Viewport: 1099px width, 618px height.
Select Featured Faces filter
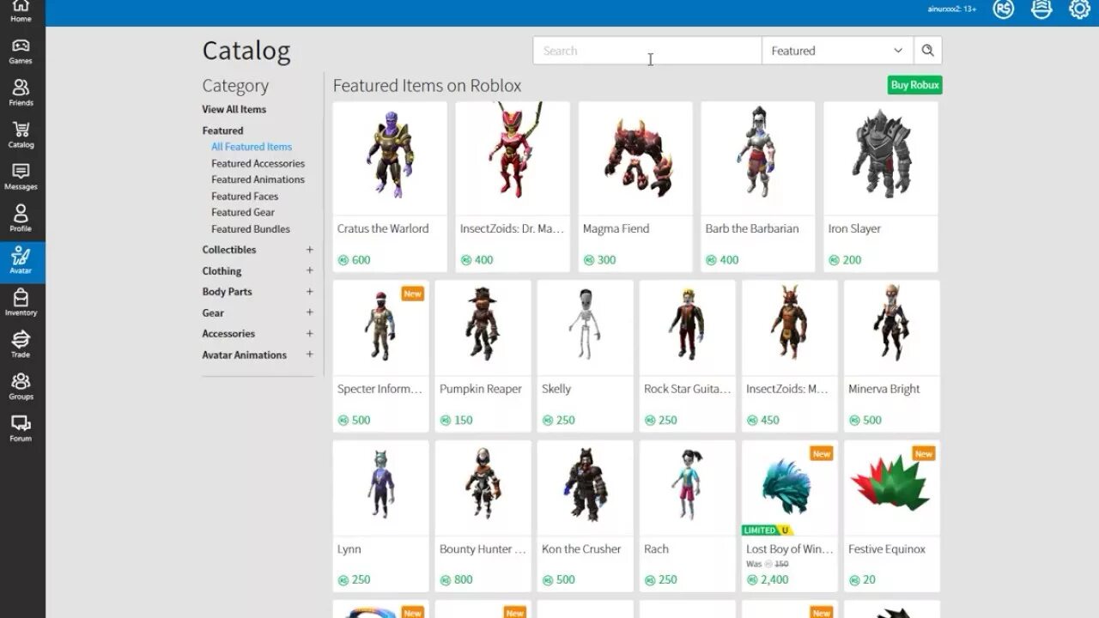(x=245, y=197)
